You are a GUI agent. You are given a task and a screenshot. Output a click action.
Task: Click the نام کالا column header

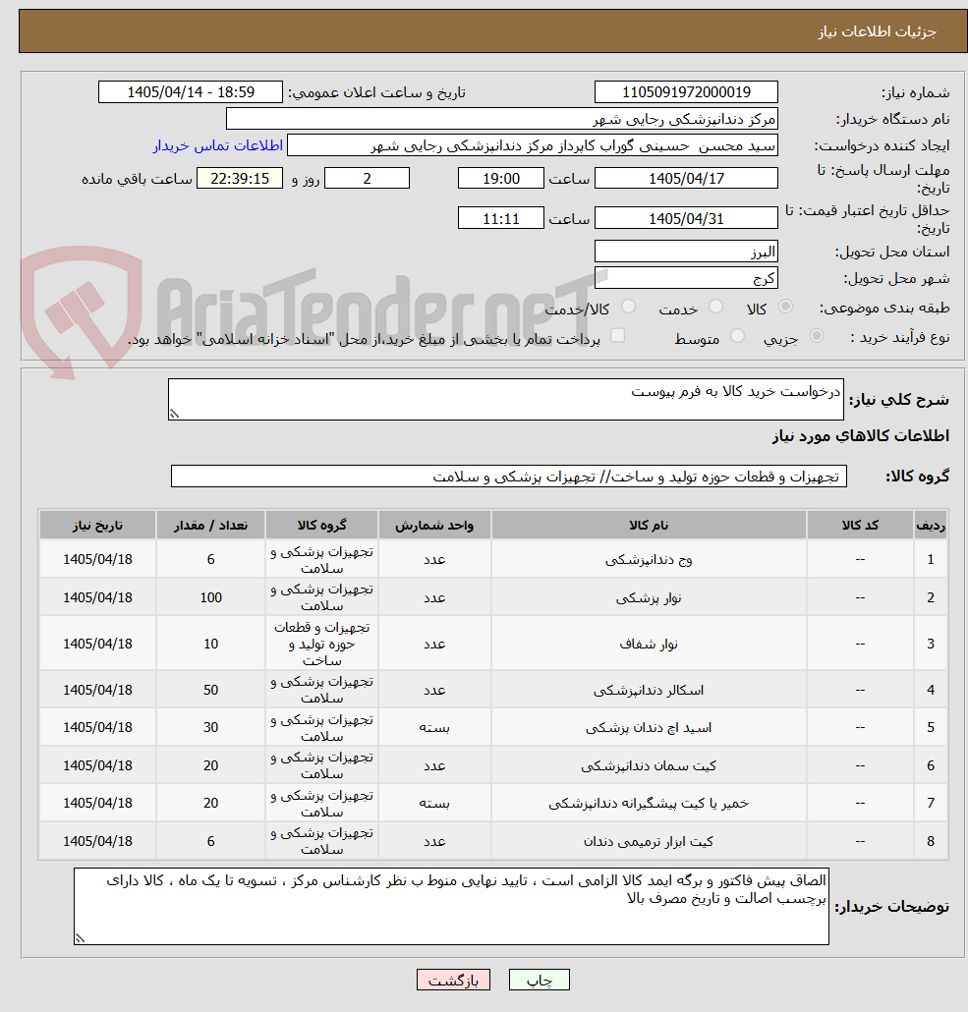(649, 526)
